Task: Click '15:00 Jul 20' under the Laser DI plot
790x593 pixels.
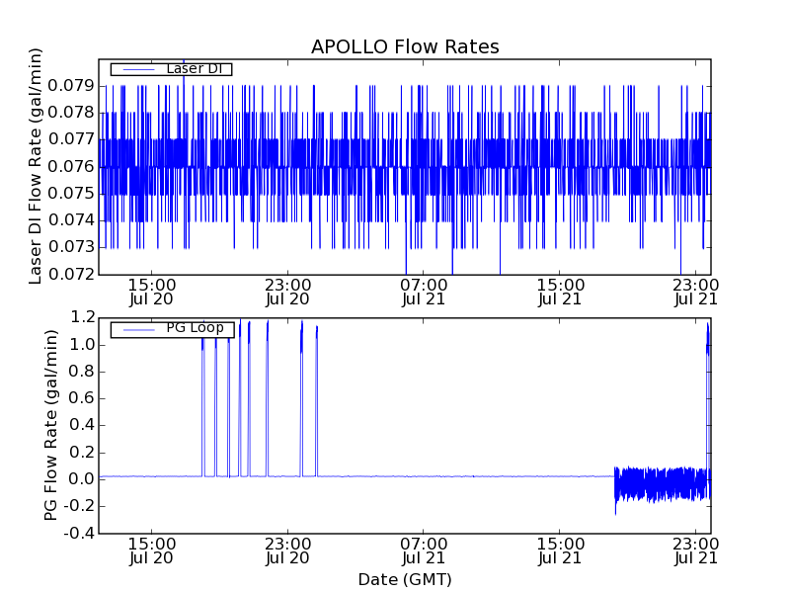Action: point(151,292)
